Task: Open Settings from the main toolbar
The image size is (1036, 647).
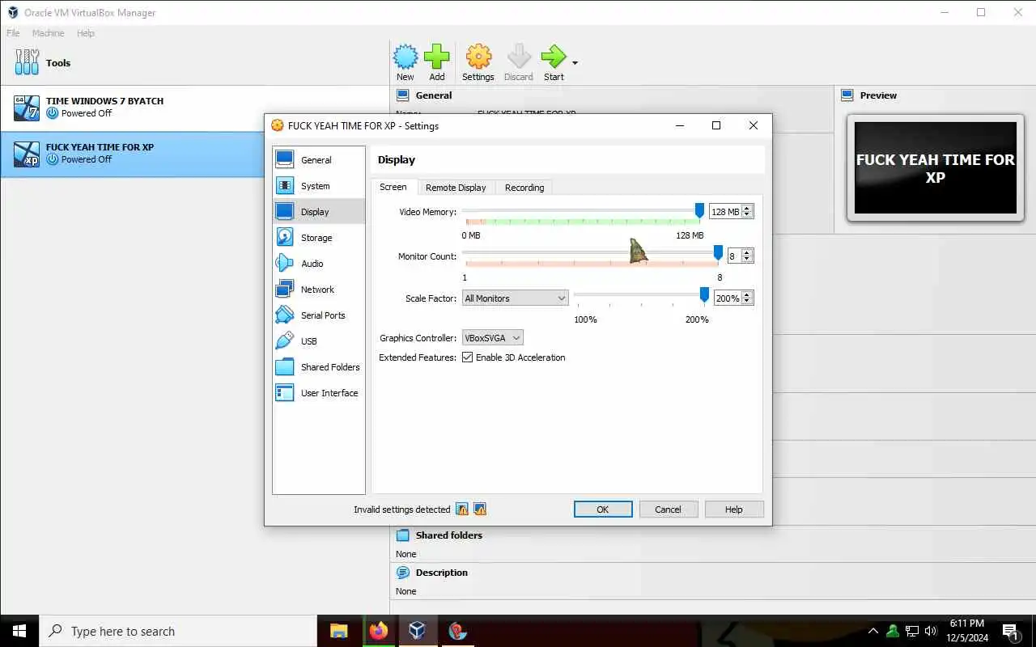Action: [478, 62]
